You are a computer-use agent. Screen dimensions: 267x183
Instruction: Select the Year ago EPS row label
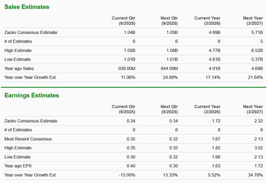pyautogui.click(x=19, y=166)
